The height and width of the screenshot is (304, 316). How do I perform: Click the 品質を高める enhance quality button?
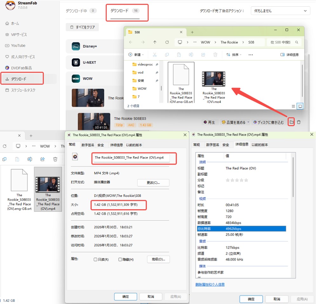pyautogui.click(x=233, y=122)
